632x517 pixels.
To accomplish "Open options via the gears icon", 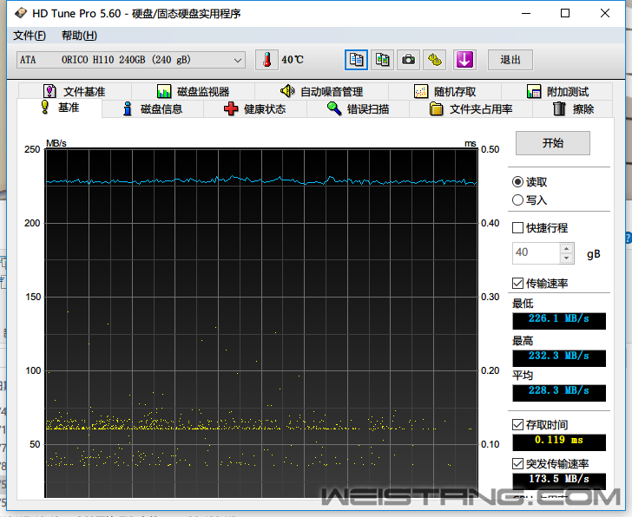I will 434,60.
